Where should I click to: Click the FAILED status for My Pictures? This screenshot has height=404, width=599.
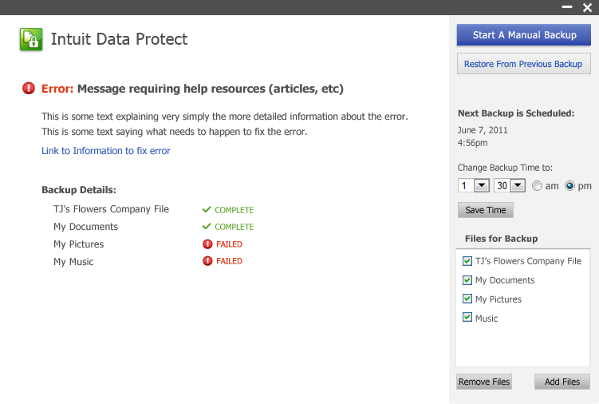(x=229, y=244)
